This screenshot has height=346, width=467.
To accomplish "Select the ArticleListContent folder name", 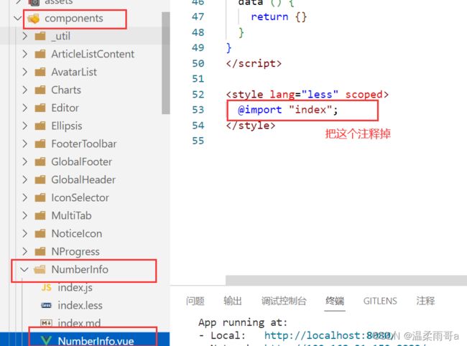I will click(x=93, y=54).
